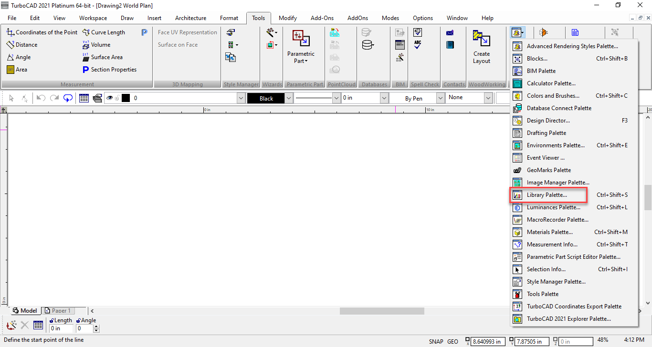Expand the pen width 0 in dropdown
The width and height of the screenshot is (652, 347).
click(x=384, y=98)
